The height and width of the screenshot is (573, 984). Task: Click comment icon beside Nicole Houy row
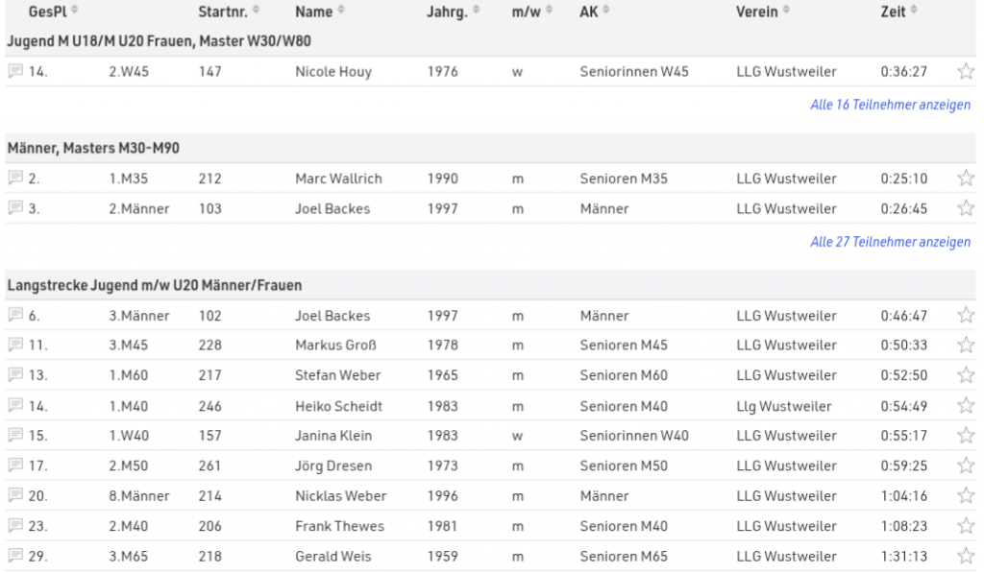(15, 71)
